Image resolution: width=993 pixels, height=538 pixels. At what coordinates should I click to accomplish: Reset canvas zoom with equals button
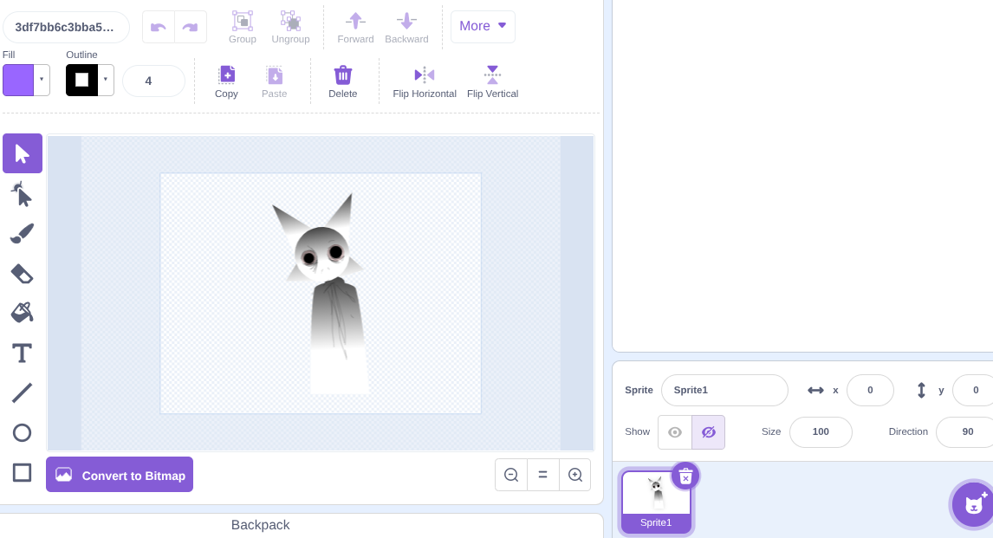coord(542,475)
